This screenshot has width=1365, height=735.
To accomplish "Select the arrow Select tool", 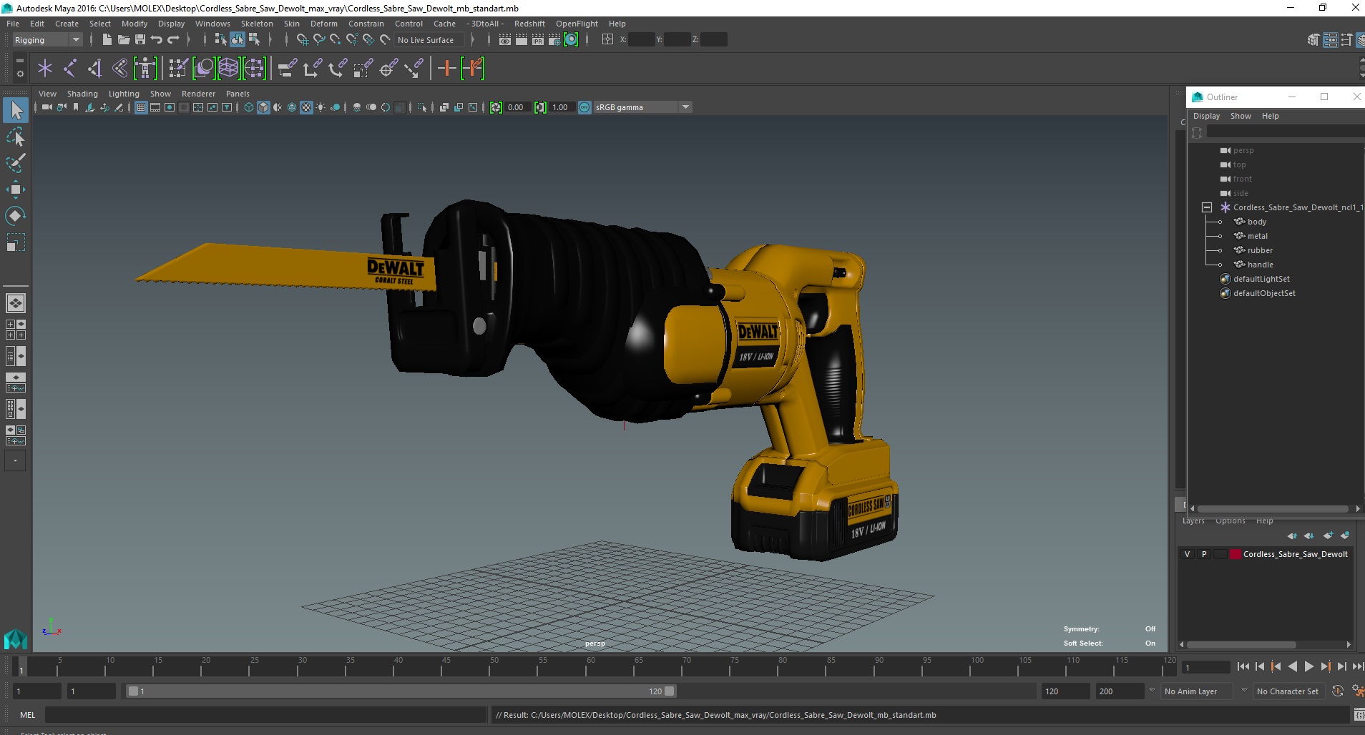I will click(16, 110).
